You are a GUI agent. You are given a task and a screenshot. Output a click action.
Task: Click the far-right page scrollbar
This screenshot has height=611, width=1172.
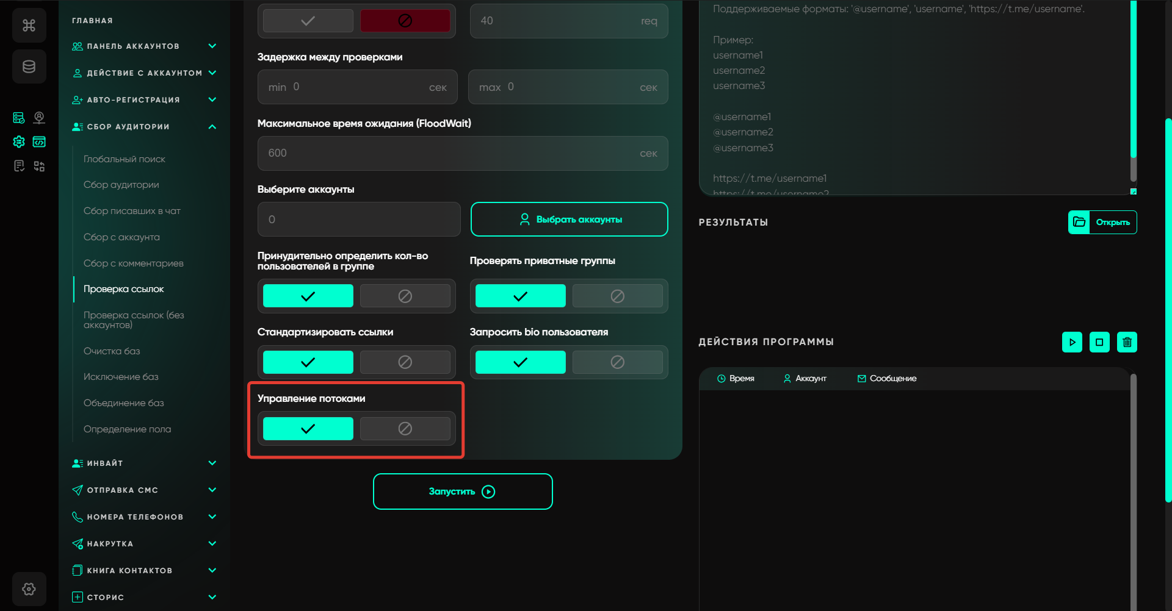[x=1168, y=305]
